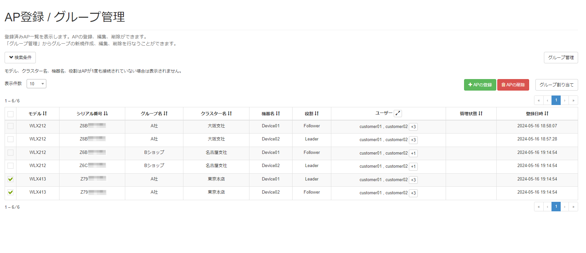
Task: Sort by 管理状態 column sort icon
Action: tap(481, 114)
